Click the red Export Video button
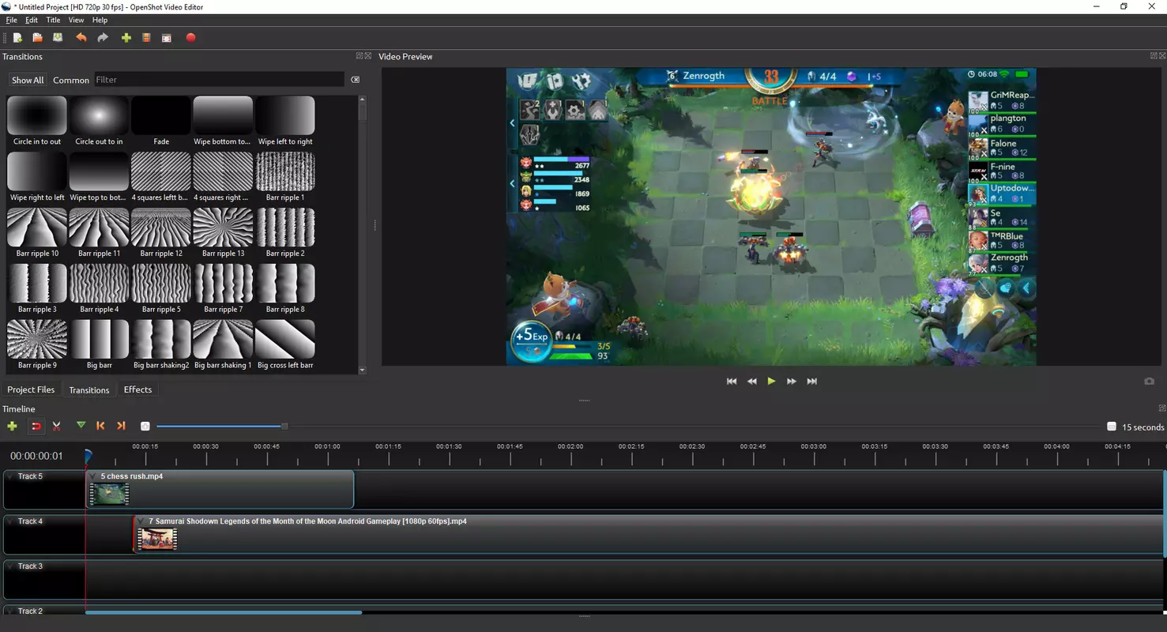Screen dimensions: 1167x632 tap(190, 38)
